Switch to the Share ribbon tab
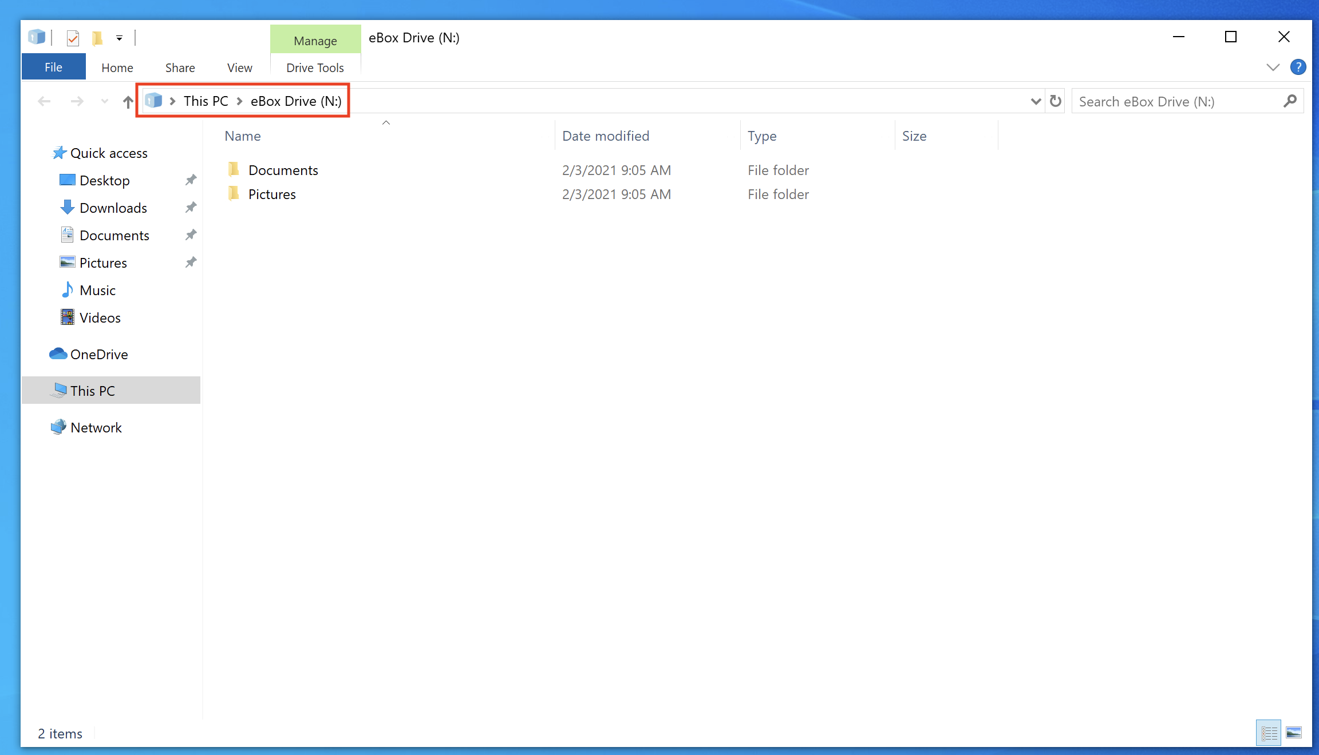Viewport: 1319px width, 755px height. pos(180,67)
